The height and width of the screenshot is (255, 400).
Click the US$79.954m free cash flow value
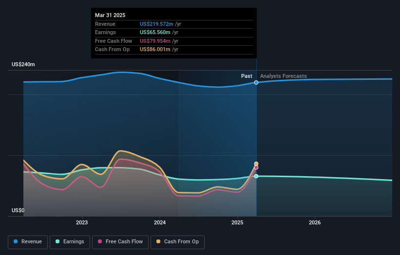tap(155, 41)
